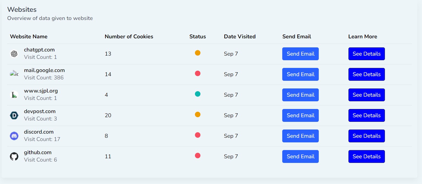Click the github.com website name
The width and height of the screenshot is (422, 184).
click(38, 153)
